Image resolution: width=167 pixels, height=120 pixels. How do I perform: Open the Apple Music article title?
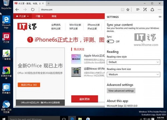(x=94, y=56)
